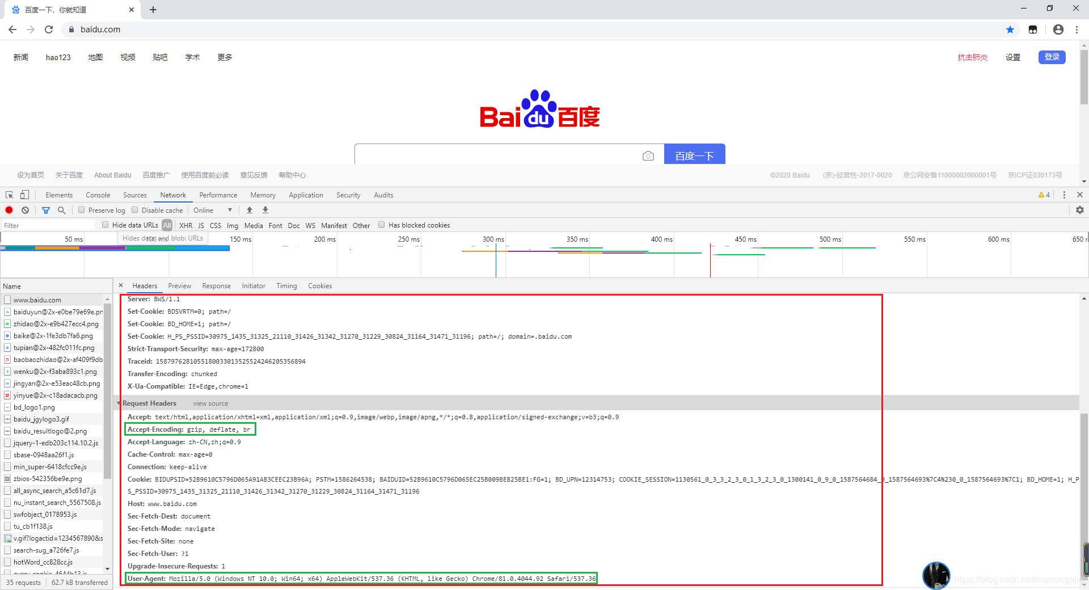Click 更多 menu on Baidu nav
This screenshot has width=1089, height=590.
click(225, 57)
